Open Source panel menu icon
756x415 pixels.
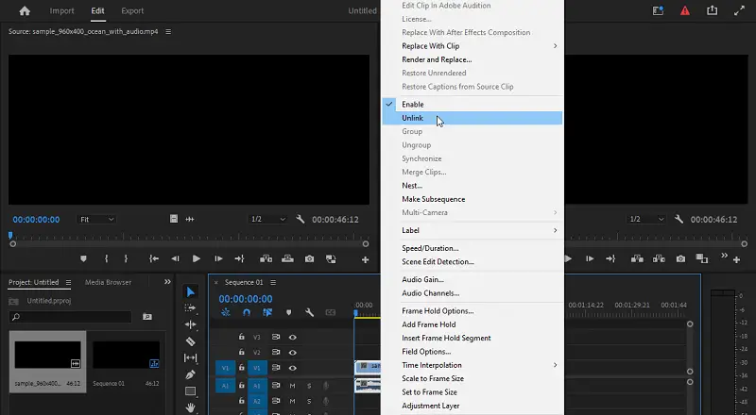[168, 31]
